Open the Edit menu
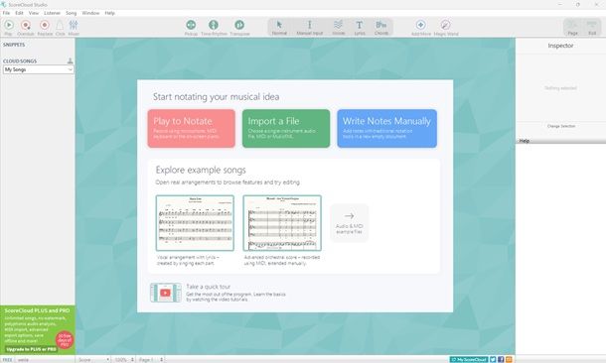Viewport: 606px width, 363px height. pos(19,13)
